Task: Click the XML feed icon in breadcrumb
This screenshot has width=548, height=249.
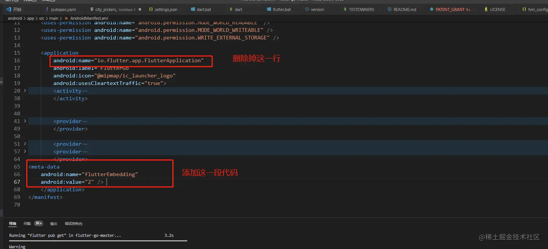Action: pyautogui.click(x=67, y=18)
